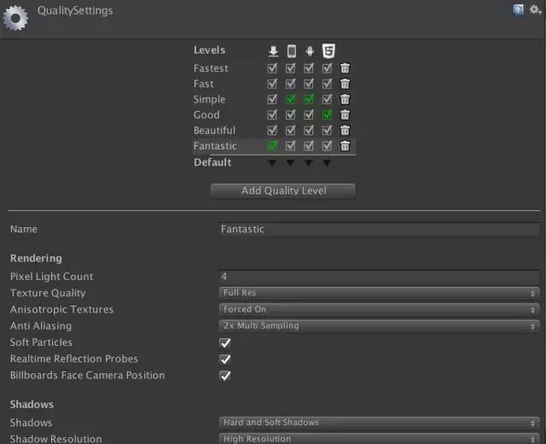Viewport: 546px width, 444px height.
Task: Click the Texture Quality label
Action: tap(48, 293)
